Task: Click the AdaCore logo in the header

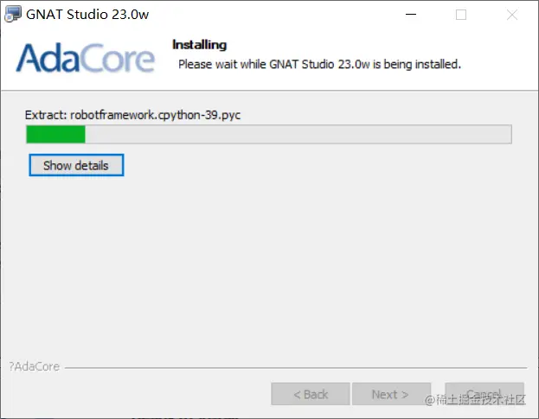Action: (86, 58)
